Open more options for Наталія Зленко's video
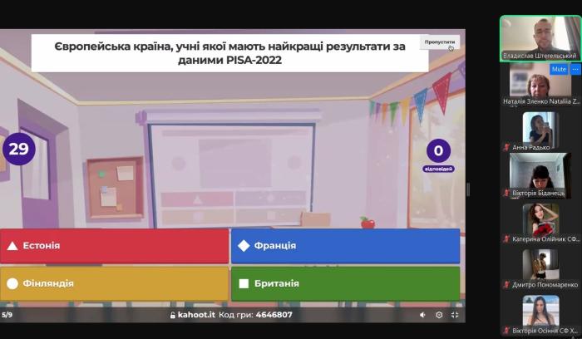Viewport: 582px width, 339px height. pos(575,69)
